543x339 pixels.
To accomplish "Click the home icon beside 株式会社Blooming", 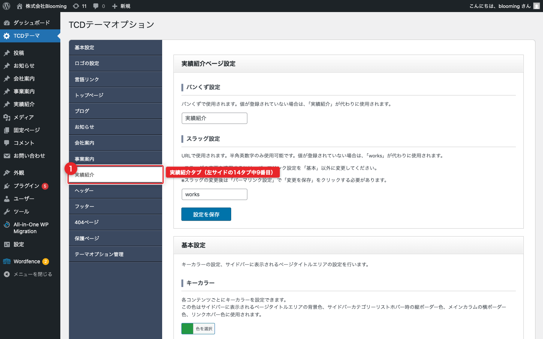I will (20, 6).
